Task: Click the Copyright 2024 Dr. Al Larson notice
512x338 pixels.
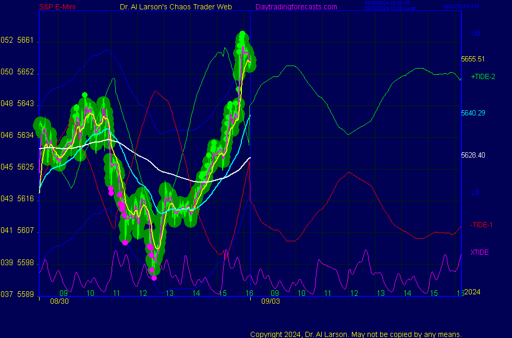Action: (x=356, y=334)
